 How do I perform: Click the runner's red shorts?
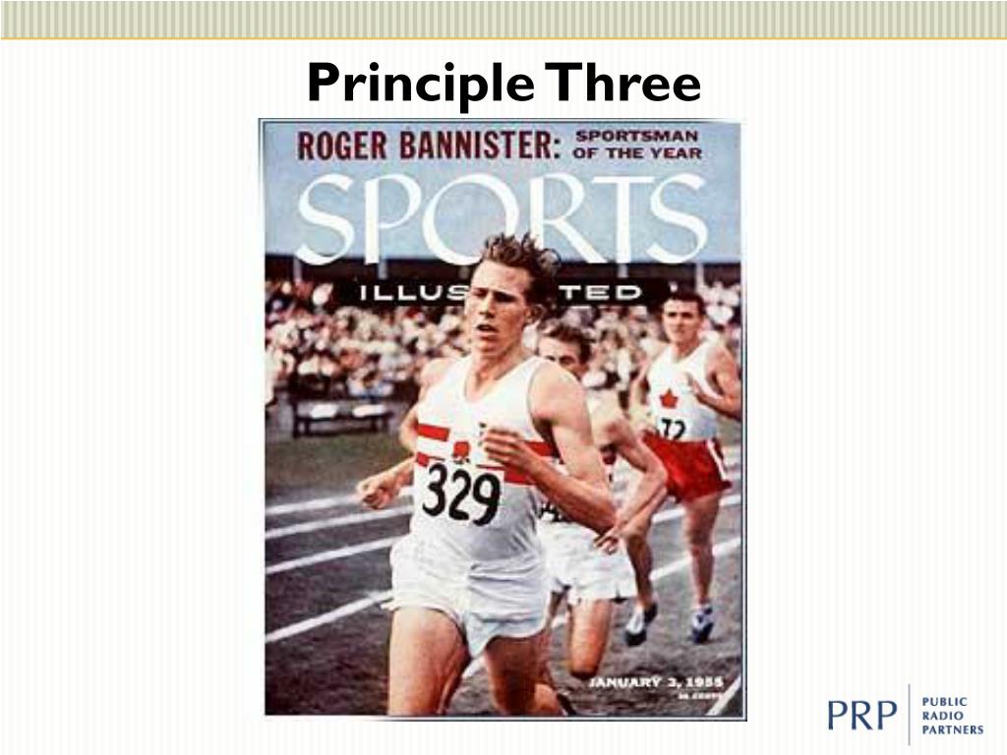tap(689, 466)
